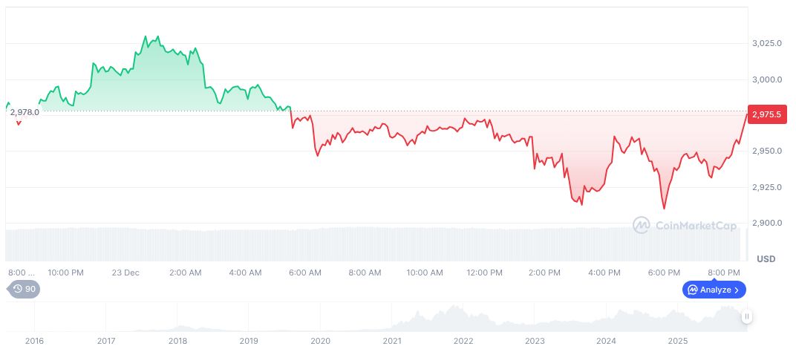796x349 pixels.
Task: Click the CoinMarketCap watermark logo
Action: (x=642, y=224)
